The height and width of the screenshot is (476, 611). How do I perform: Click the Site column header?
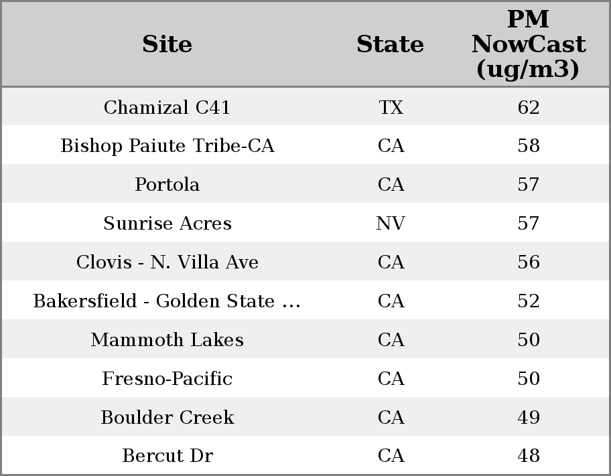click(167, 44)
